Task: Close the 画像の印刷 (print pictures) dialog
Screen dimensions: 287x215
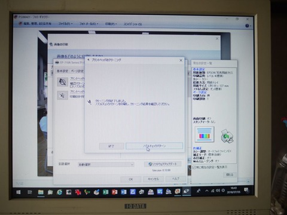Action: [x=217, y=39]
